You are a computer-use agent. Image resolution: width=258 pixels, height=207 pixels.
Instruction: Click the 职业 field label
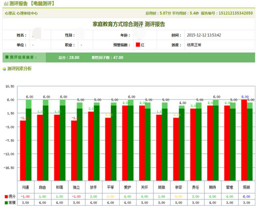pyautogui.click(x=70, y=45)
